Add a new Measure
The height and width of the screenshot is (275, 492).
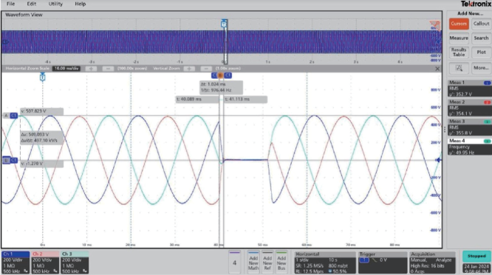(x=459, y=38)
